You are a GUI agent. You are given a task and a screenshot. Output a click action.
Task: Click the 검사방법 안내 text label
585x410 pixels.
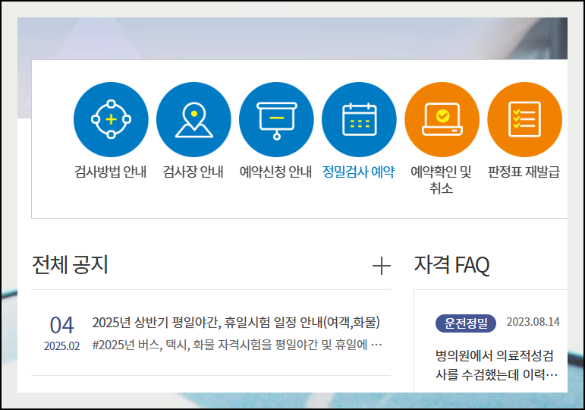[x=111, y=172]
